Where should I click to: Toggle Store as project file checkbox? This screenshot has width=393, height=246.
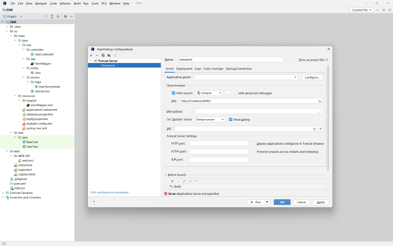coord(296,60)
